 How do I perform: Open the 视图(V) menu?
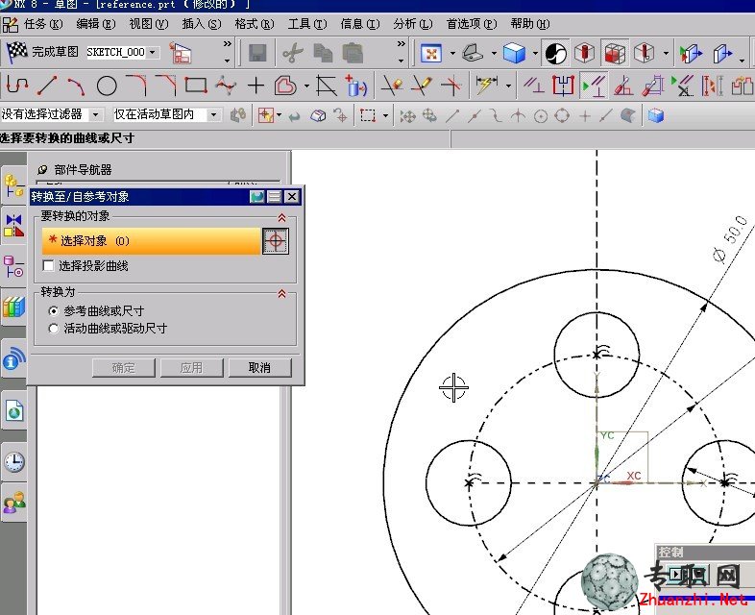(149, 24)
